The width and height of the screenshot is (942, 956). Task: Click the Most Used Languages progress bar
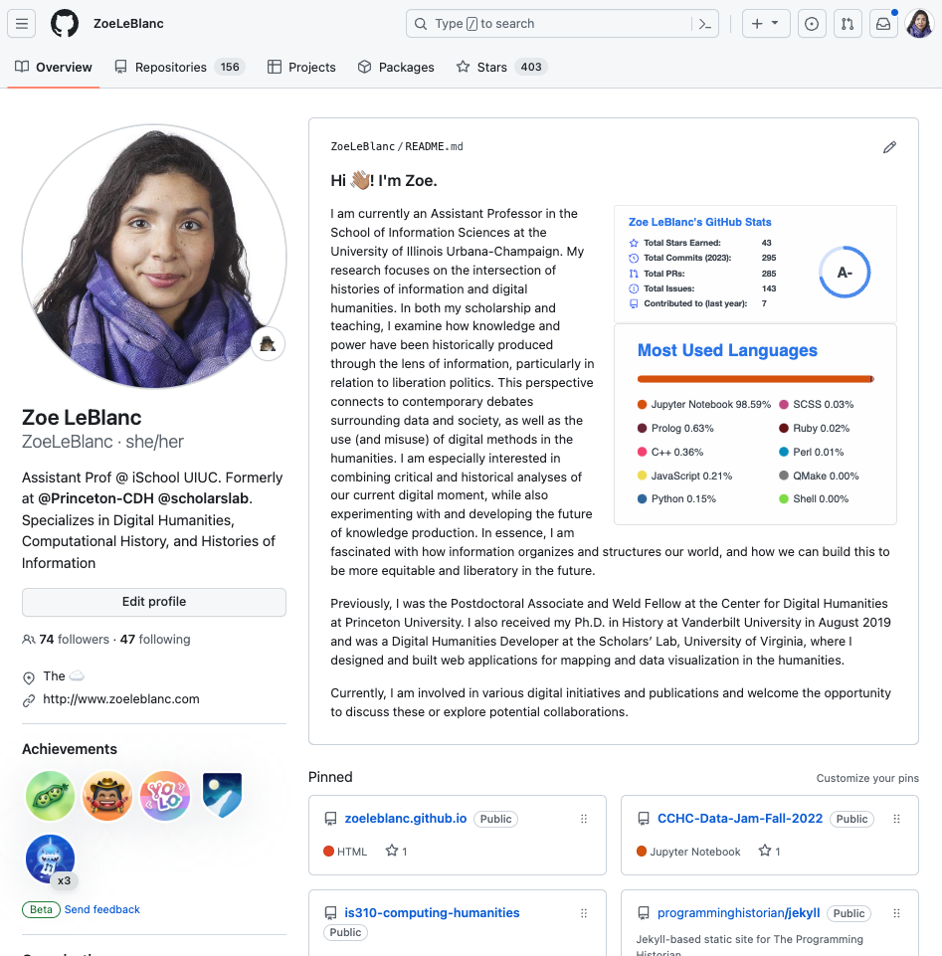755,379
